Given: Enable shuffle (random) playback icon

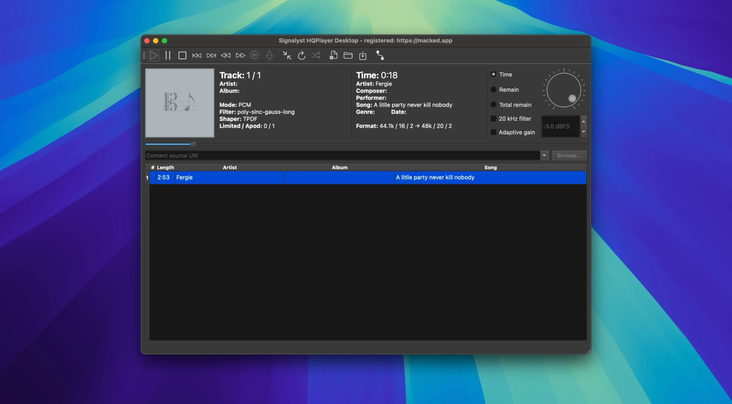Looking at the screenshot, I should click(316, 56).
